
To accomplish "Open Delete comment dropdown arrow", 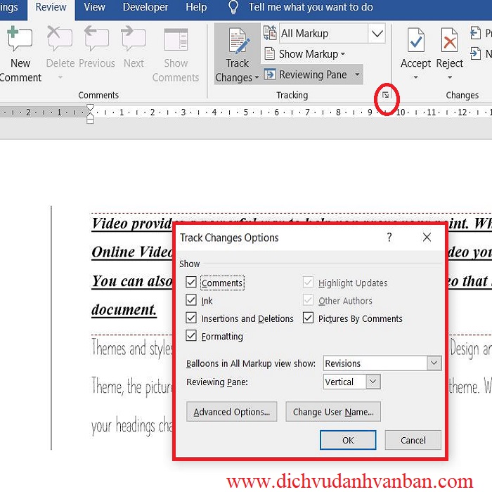I will (60, 77).
